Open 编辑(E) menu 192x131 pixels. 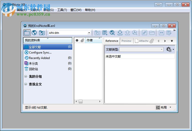(x=21, y=10)
